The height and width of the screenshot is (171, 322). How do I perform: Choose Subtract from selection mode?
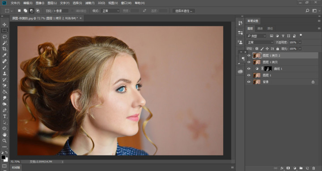pos(32,11)
